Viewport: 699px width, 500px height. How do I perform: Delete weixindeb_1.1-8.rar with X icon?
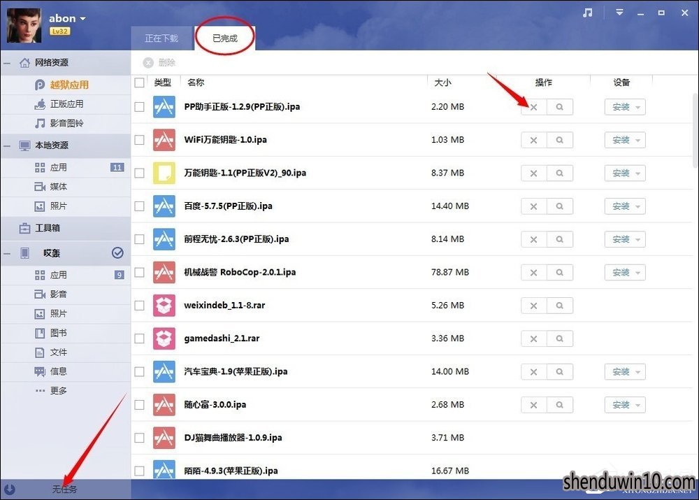533,306
